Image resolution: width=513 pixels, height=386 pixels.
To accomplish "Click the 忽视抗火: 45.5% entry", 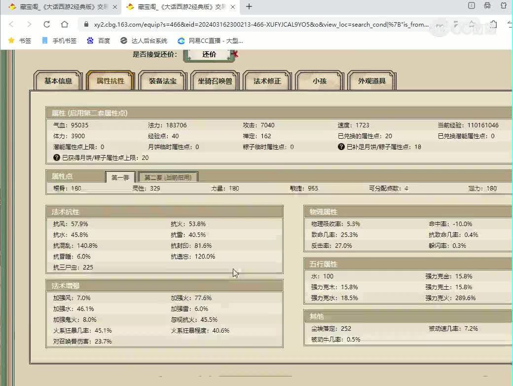I will tap(194, 319).
